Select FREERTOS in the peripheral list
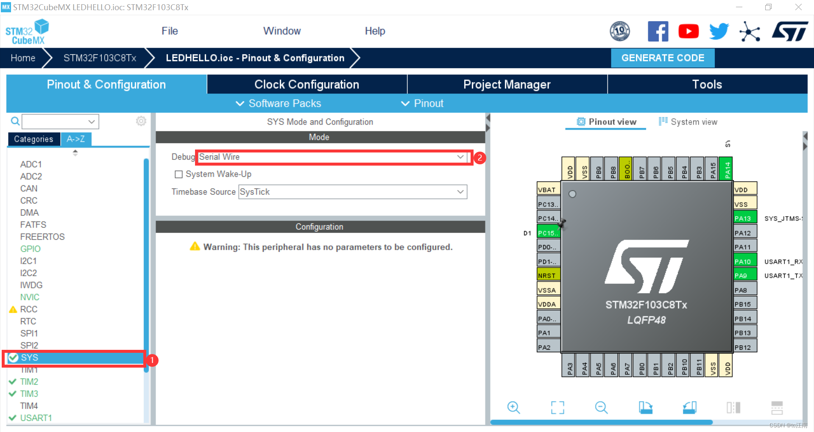Image resolution: width=814 pixels, height=432 pixels. pos(42,236)
